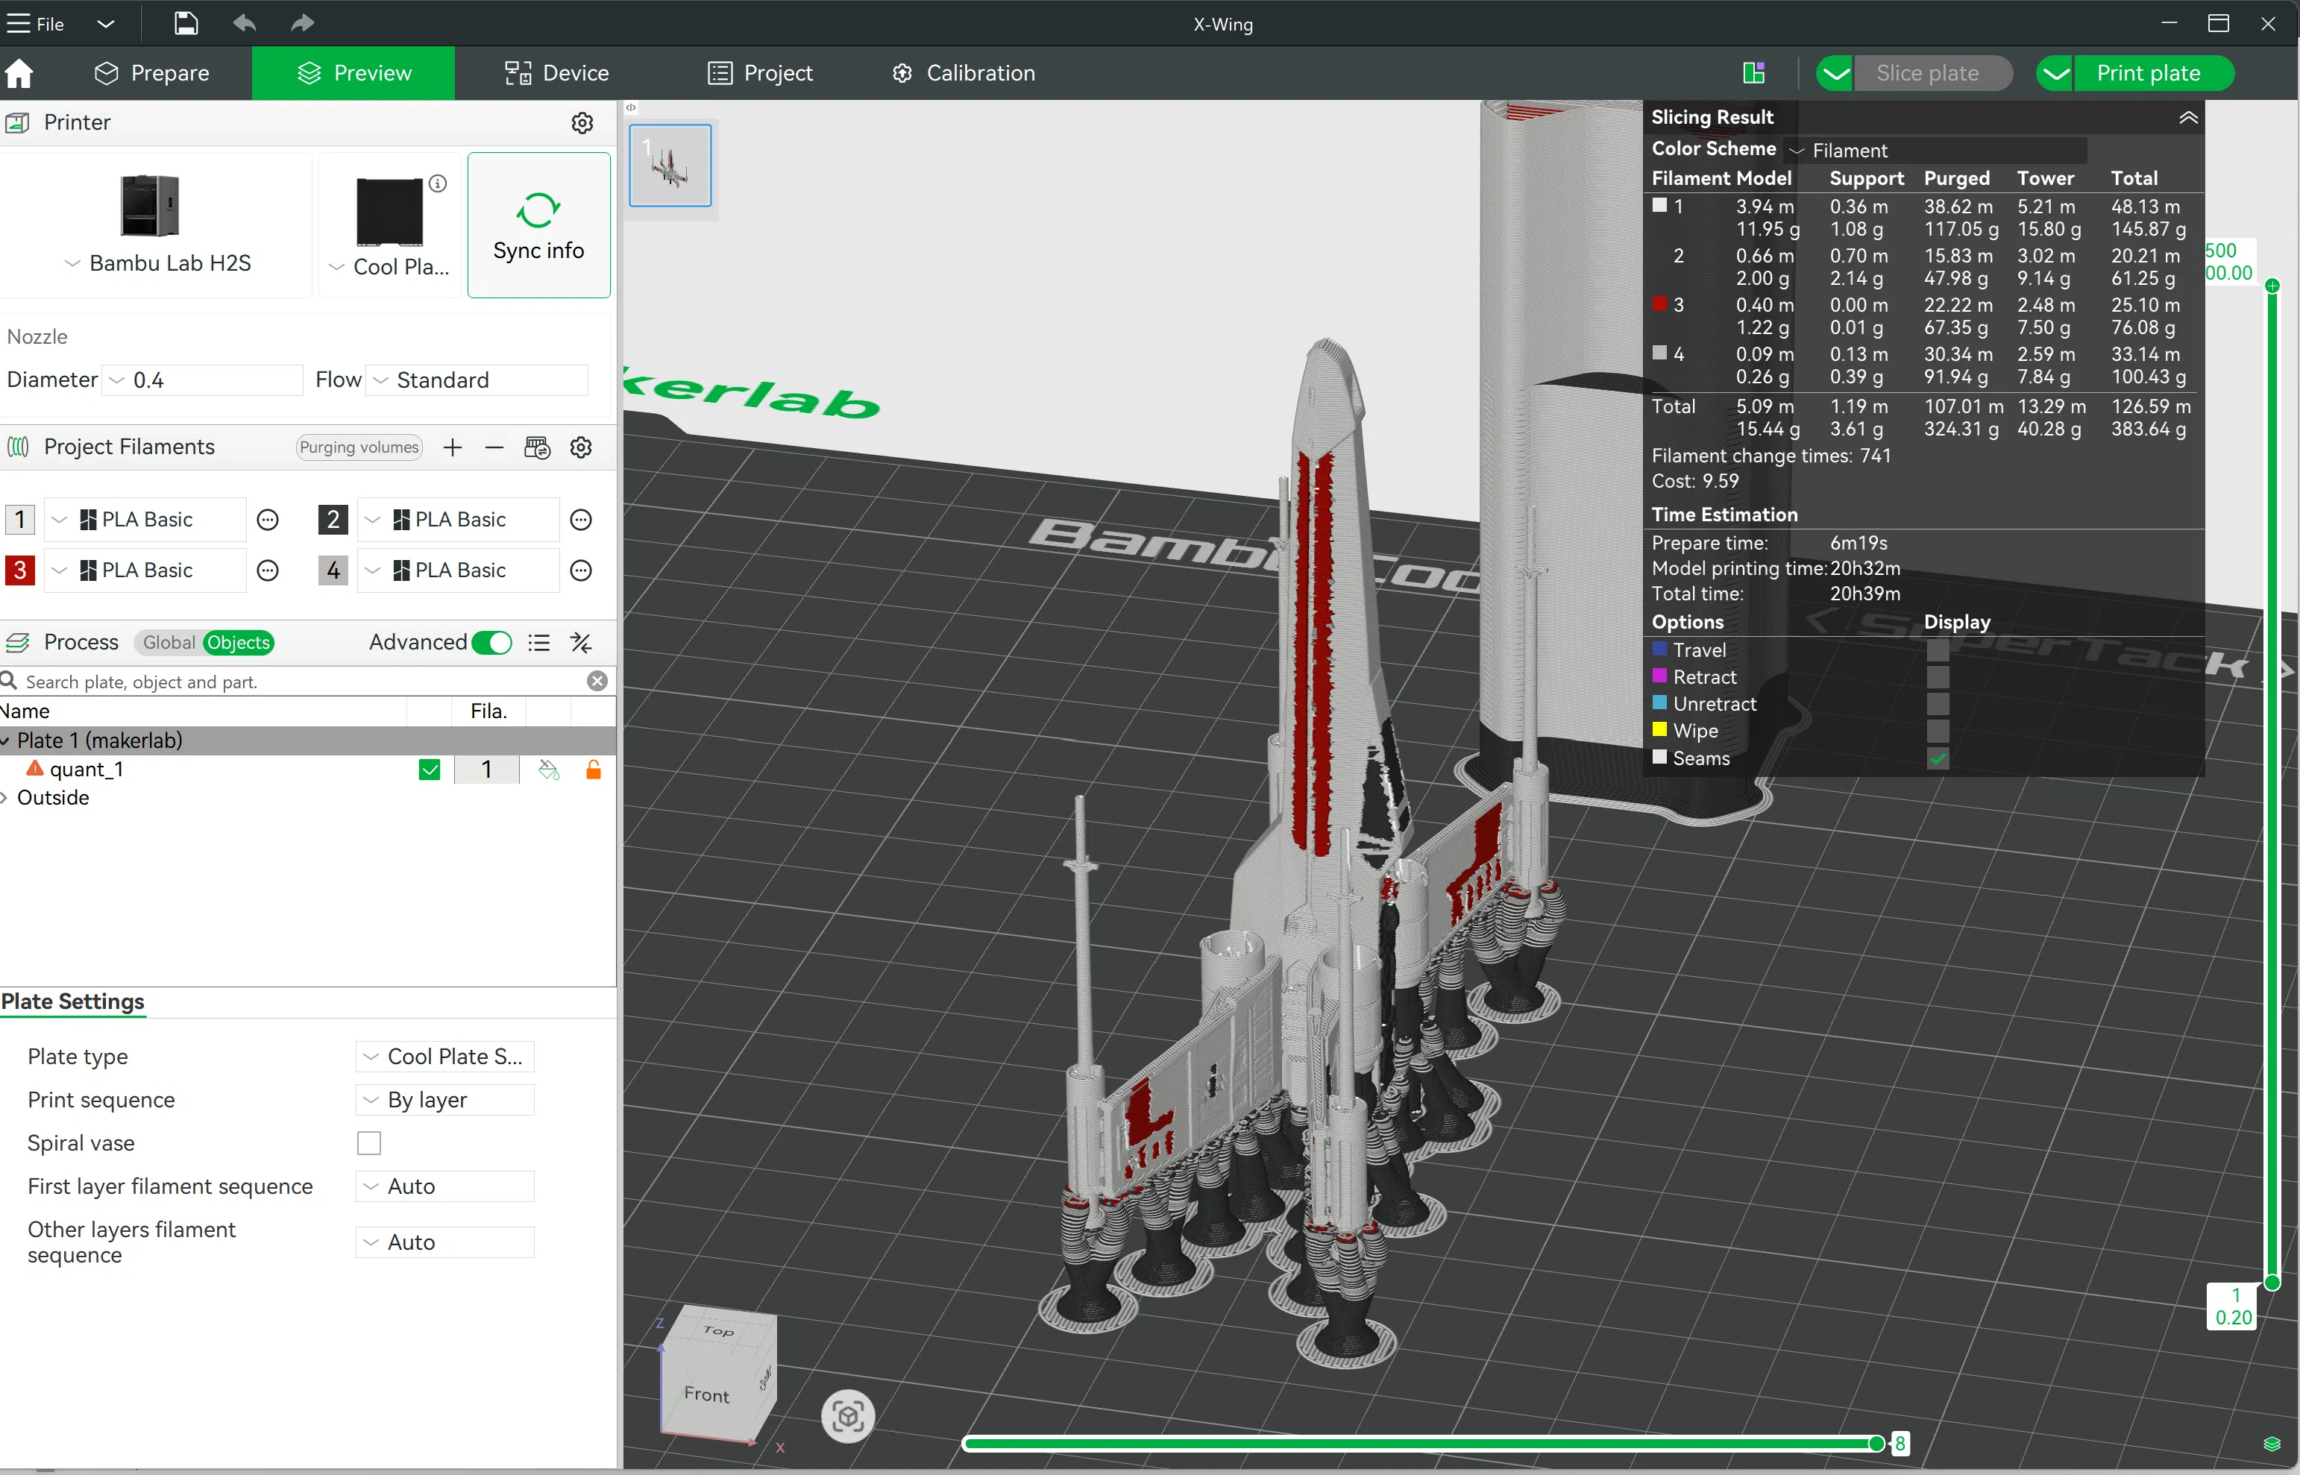Toggle the Advanced mode switch
The image size is (2300, 1475).
(492, 643)
